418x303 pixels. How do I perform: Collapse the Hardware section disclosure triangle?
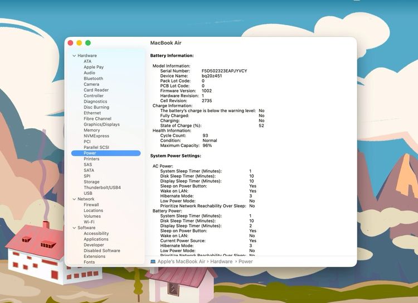click(x=74, y=56)
